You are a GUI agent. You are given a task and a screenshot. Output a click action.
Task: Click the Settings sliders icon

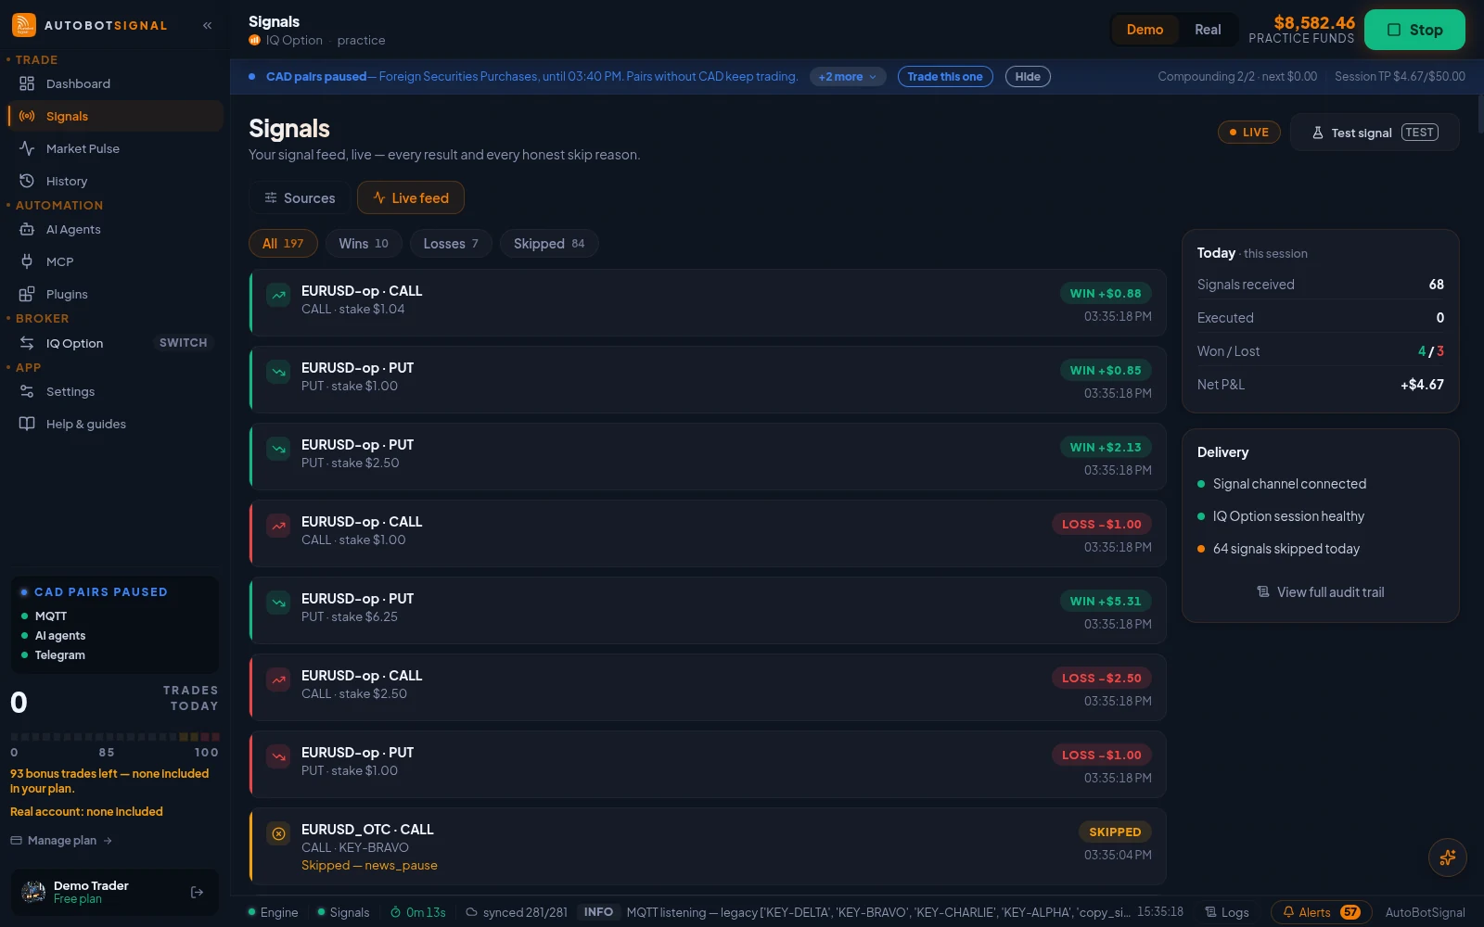[x=27, y=391]
